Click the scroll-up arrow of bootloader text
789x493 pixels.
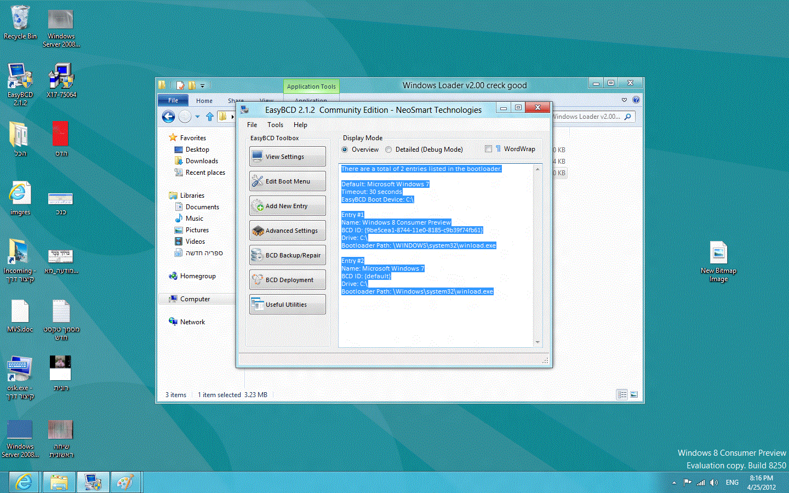pyautogui.click(x=538, y=169)
